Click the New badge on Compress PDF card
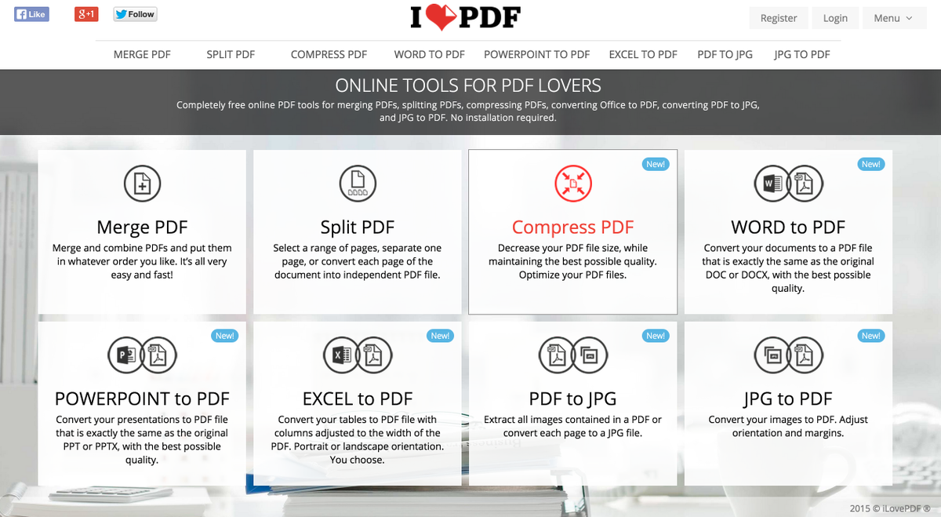Image resolution: width=941 pixels, height=517 pixels. coord(656,164)
